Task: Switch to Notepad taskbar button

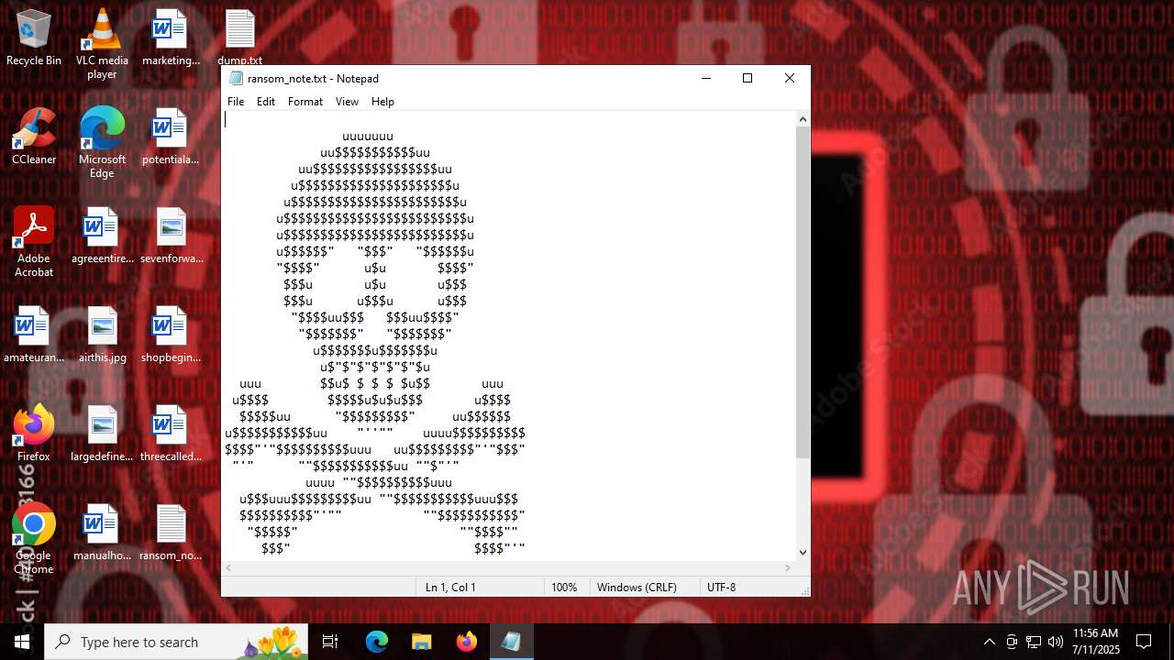Action: click(511, 642)
